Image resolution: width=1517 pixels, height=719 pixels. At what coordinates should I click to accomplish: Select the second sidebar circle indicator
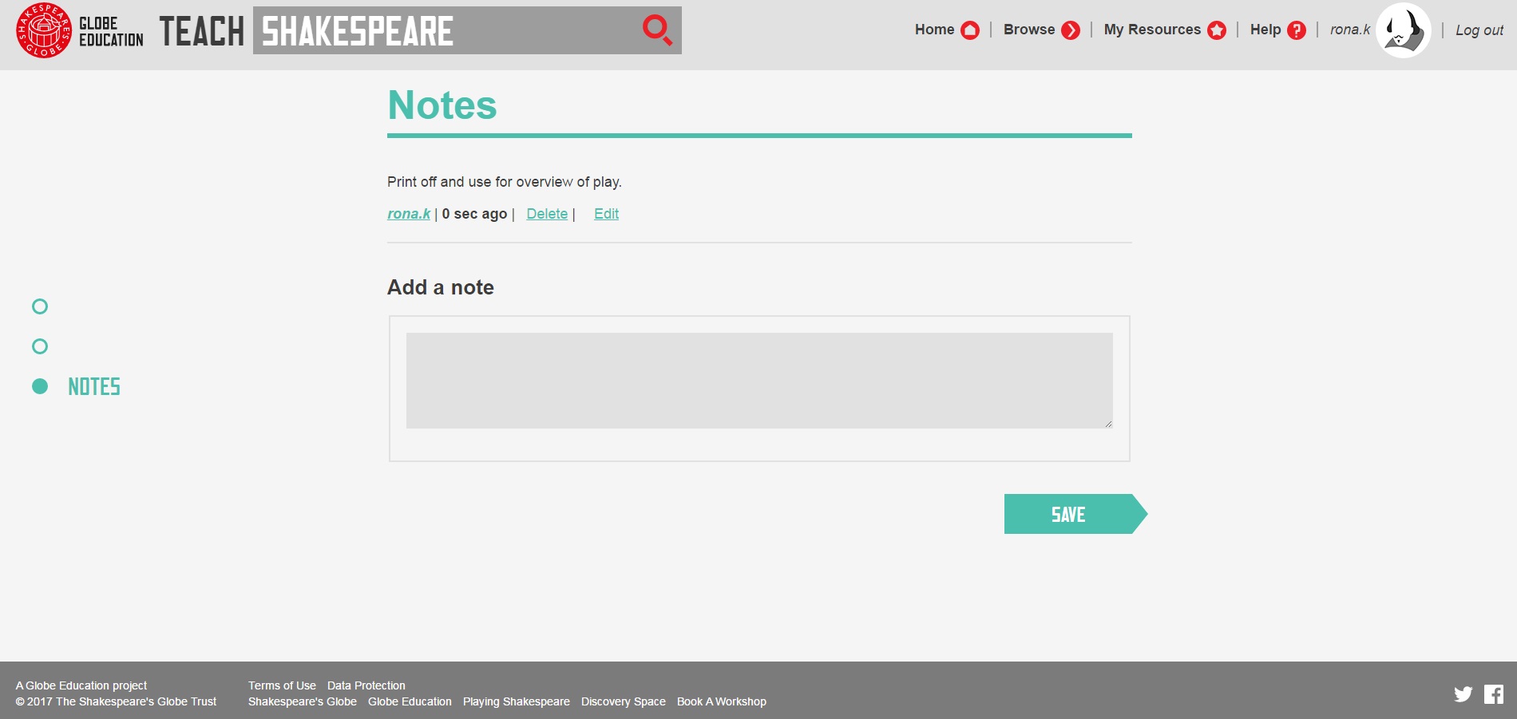click(40, 346)
